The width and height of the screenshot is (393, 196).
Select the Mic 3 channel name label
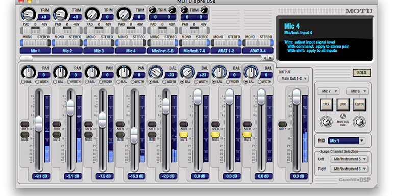click(x=99, y=51)
